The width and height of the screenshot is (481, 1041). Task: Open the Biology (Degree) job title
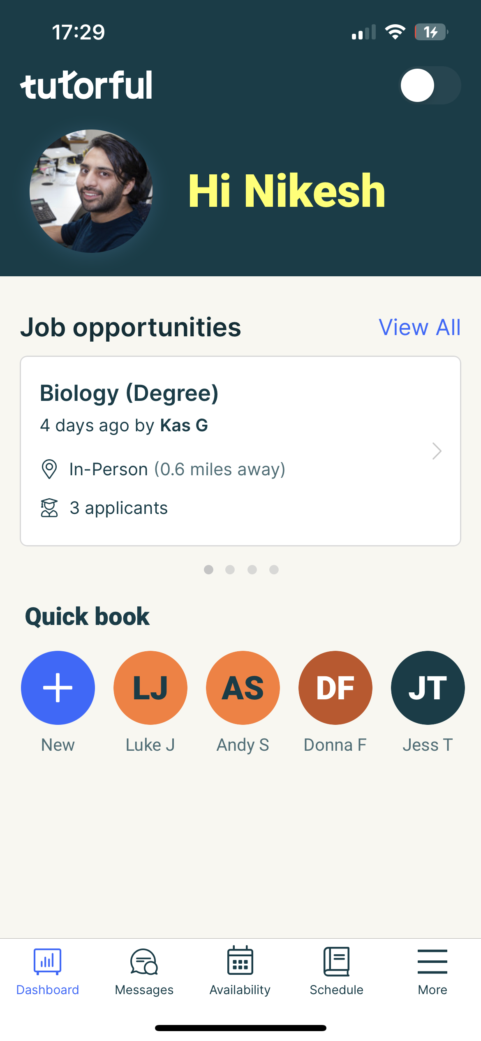click(x=129, y=393)
